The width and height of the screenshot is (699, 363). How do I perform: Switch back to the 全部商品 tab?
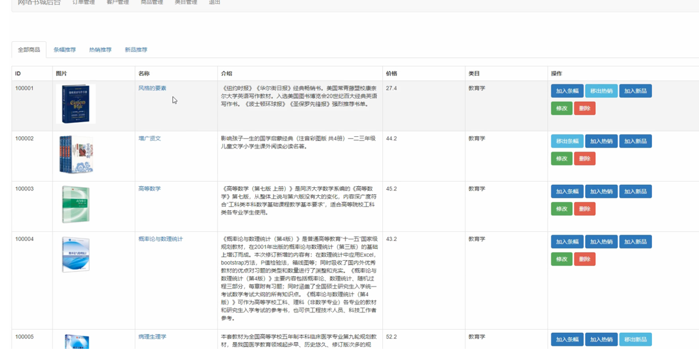pyautogui.click(x=28, y=49)
